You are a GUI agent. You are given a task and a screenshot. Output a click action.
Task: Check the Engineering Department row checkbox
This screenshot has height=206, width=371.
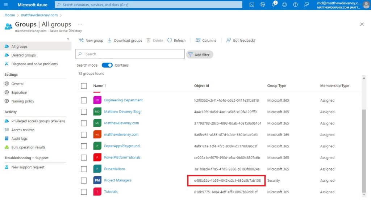tap(84, 100)
